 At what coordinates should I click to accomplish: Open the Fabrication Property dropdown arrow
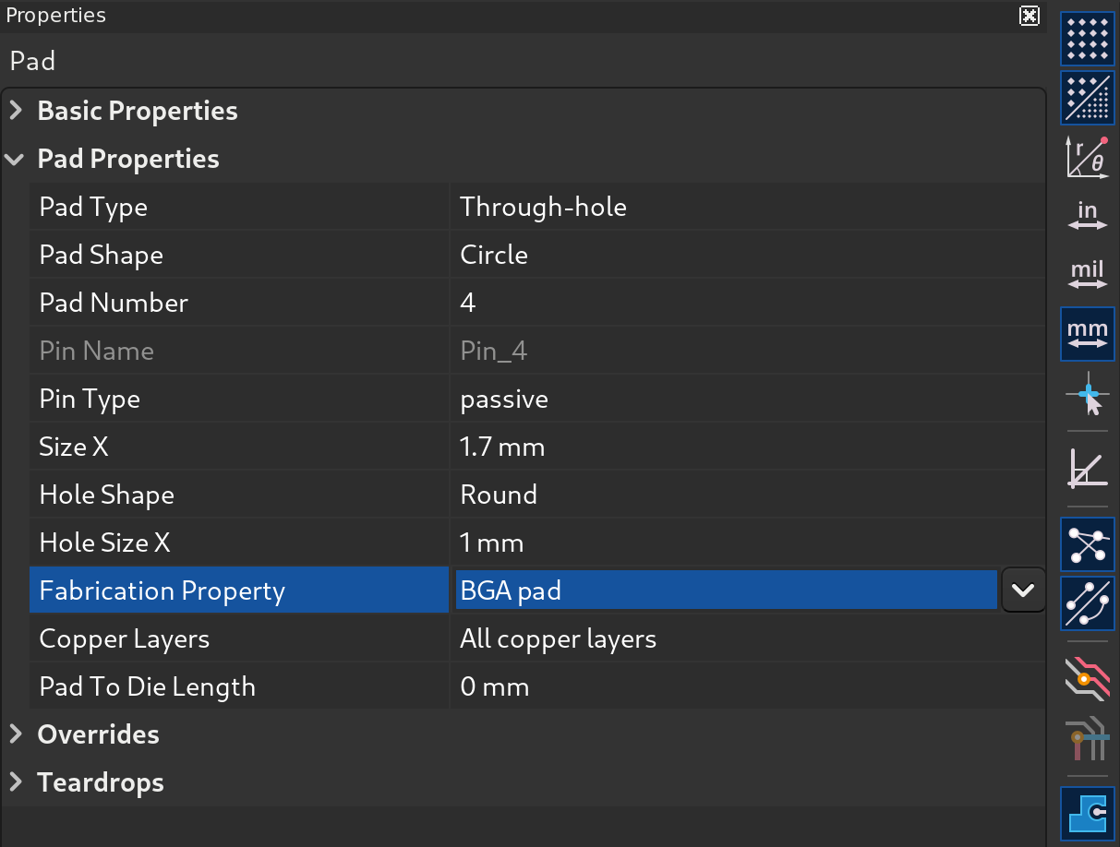tap(1023, 591)
